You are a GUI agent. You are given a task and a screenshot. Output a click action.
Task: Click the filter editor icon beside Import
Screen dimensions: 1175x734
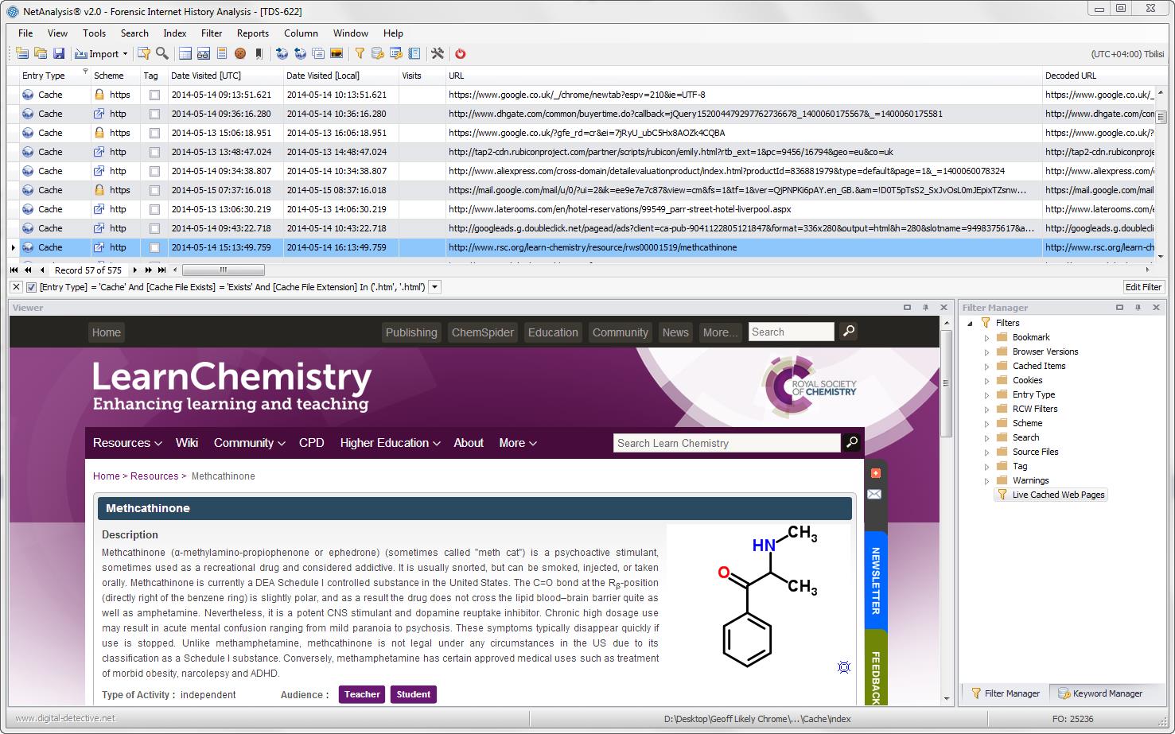(x=144, y=53)
